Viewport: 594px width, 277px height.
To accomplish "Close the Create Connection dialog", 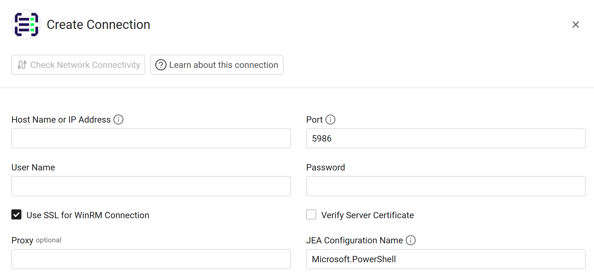I will [575, 25].
